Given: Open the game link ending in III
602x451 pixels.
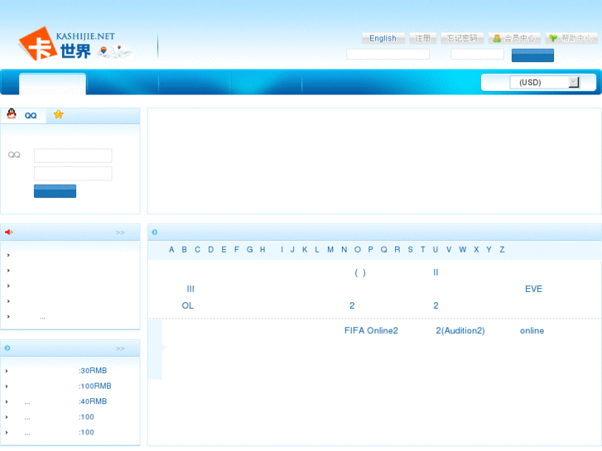Looking at the screenshot, I should (x=190, y=289).
